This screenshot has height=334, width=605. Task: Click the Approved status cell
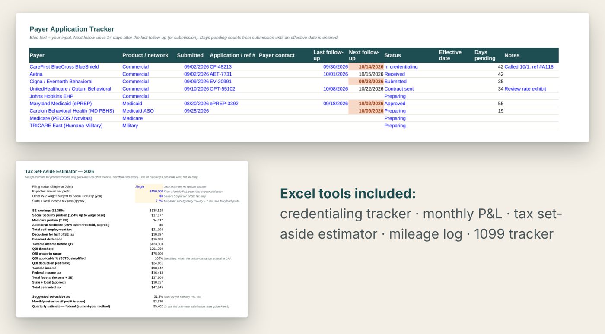[x=395, y=104]
